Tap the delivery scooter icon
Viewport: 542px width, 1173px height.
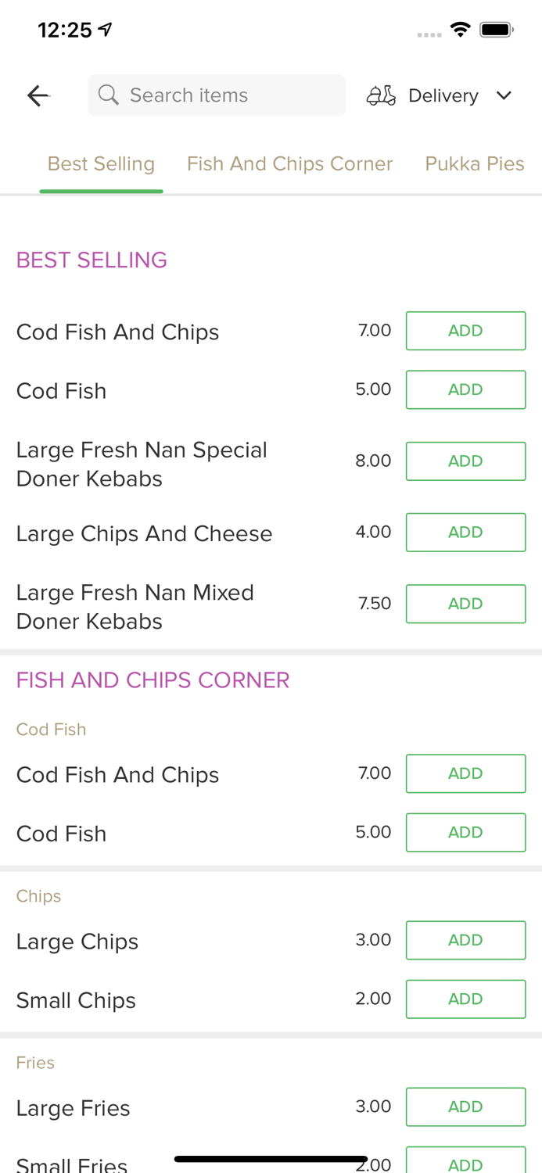(380, 95)
